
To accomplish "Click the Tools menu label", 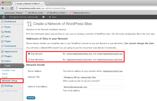I will coord(8,66).
